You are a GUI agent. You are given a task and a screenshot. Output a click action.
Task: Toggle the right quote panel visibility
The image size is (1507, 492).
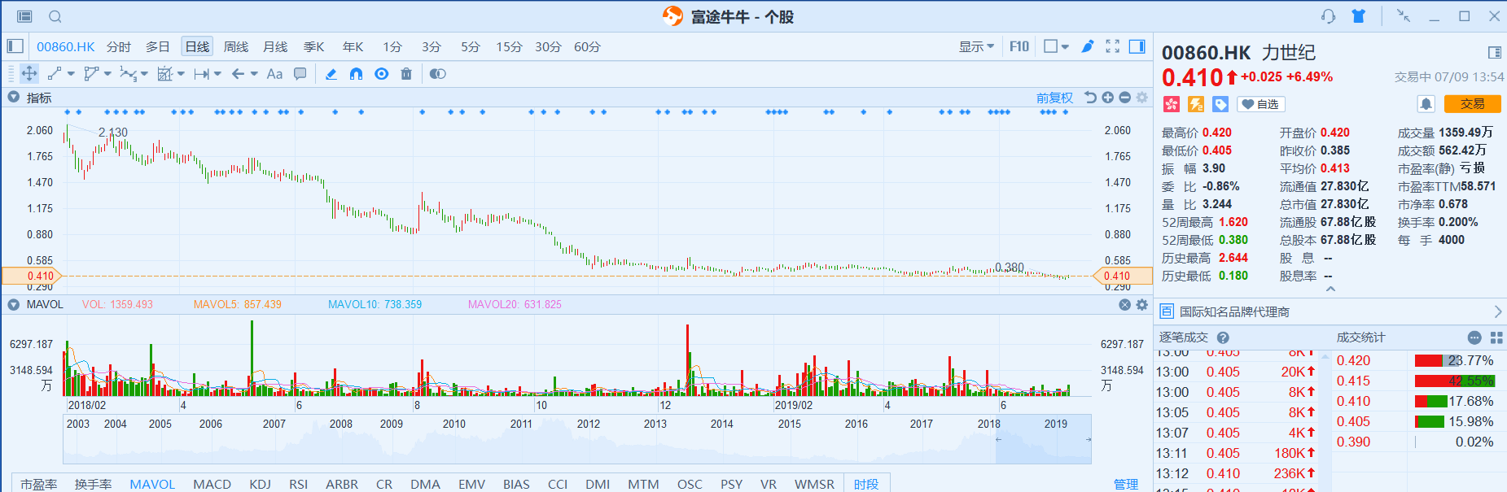(x=1137, y=46)
